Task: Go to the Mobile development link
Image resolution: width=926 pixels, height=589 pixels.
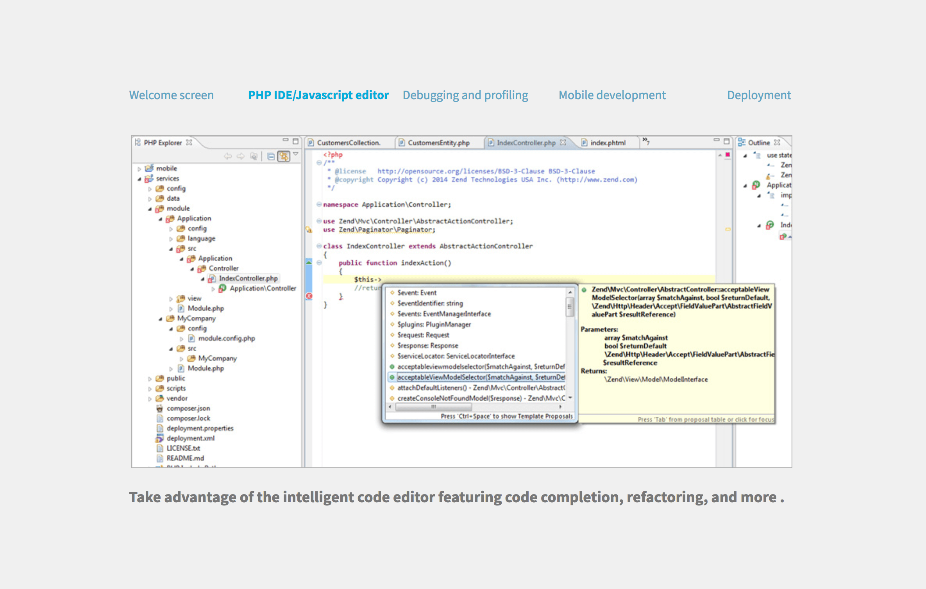Action: pyautogui.click(x=612, y=95)
